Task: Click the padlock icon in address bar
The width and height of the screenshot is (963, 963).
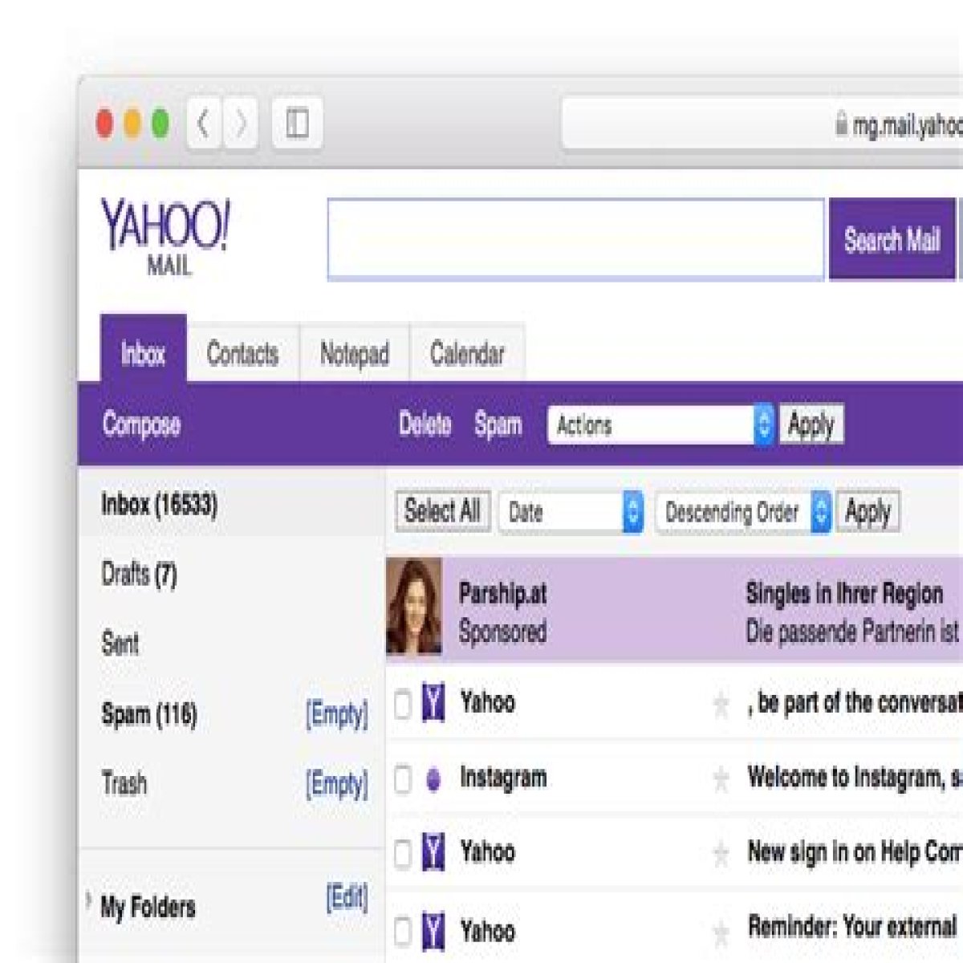Action: (841, 124)
